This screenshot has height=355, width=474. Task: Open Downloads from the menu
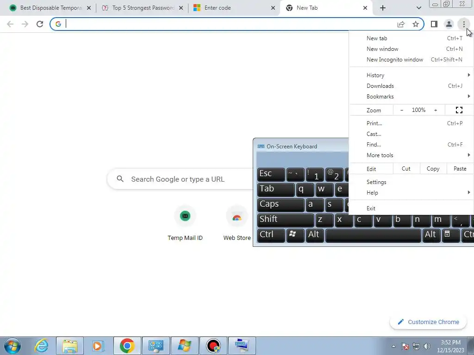(x=412, y=86)
